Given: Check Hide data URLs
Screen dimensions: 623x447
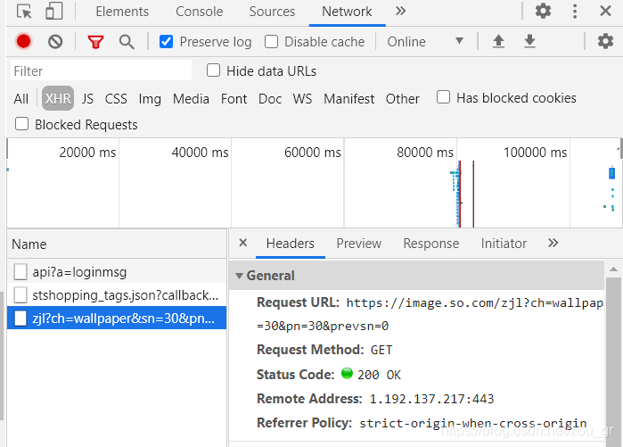Looking at the screenshot, I should point(213,70).
